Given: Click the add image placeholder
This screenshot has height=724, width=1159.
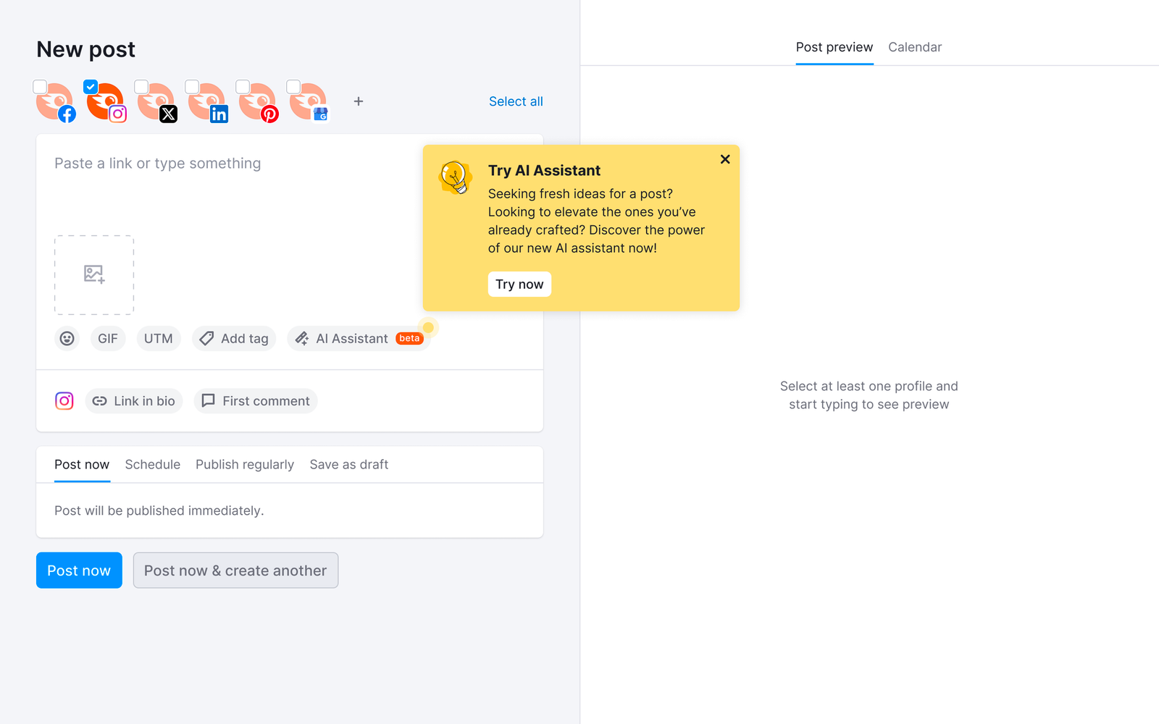Looking at the screenshot, I should [x=94, y=275].
